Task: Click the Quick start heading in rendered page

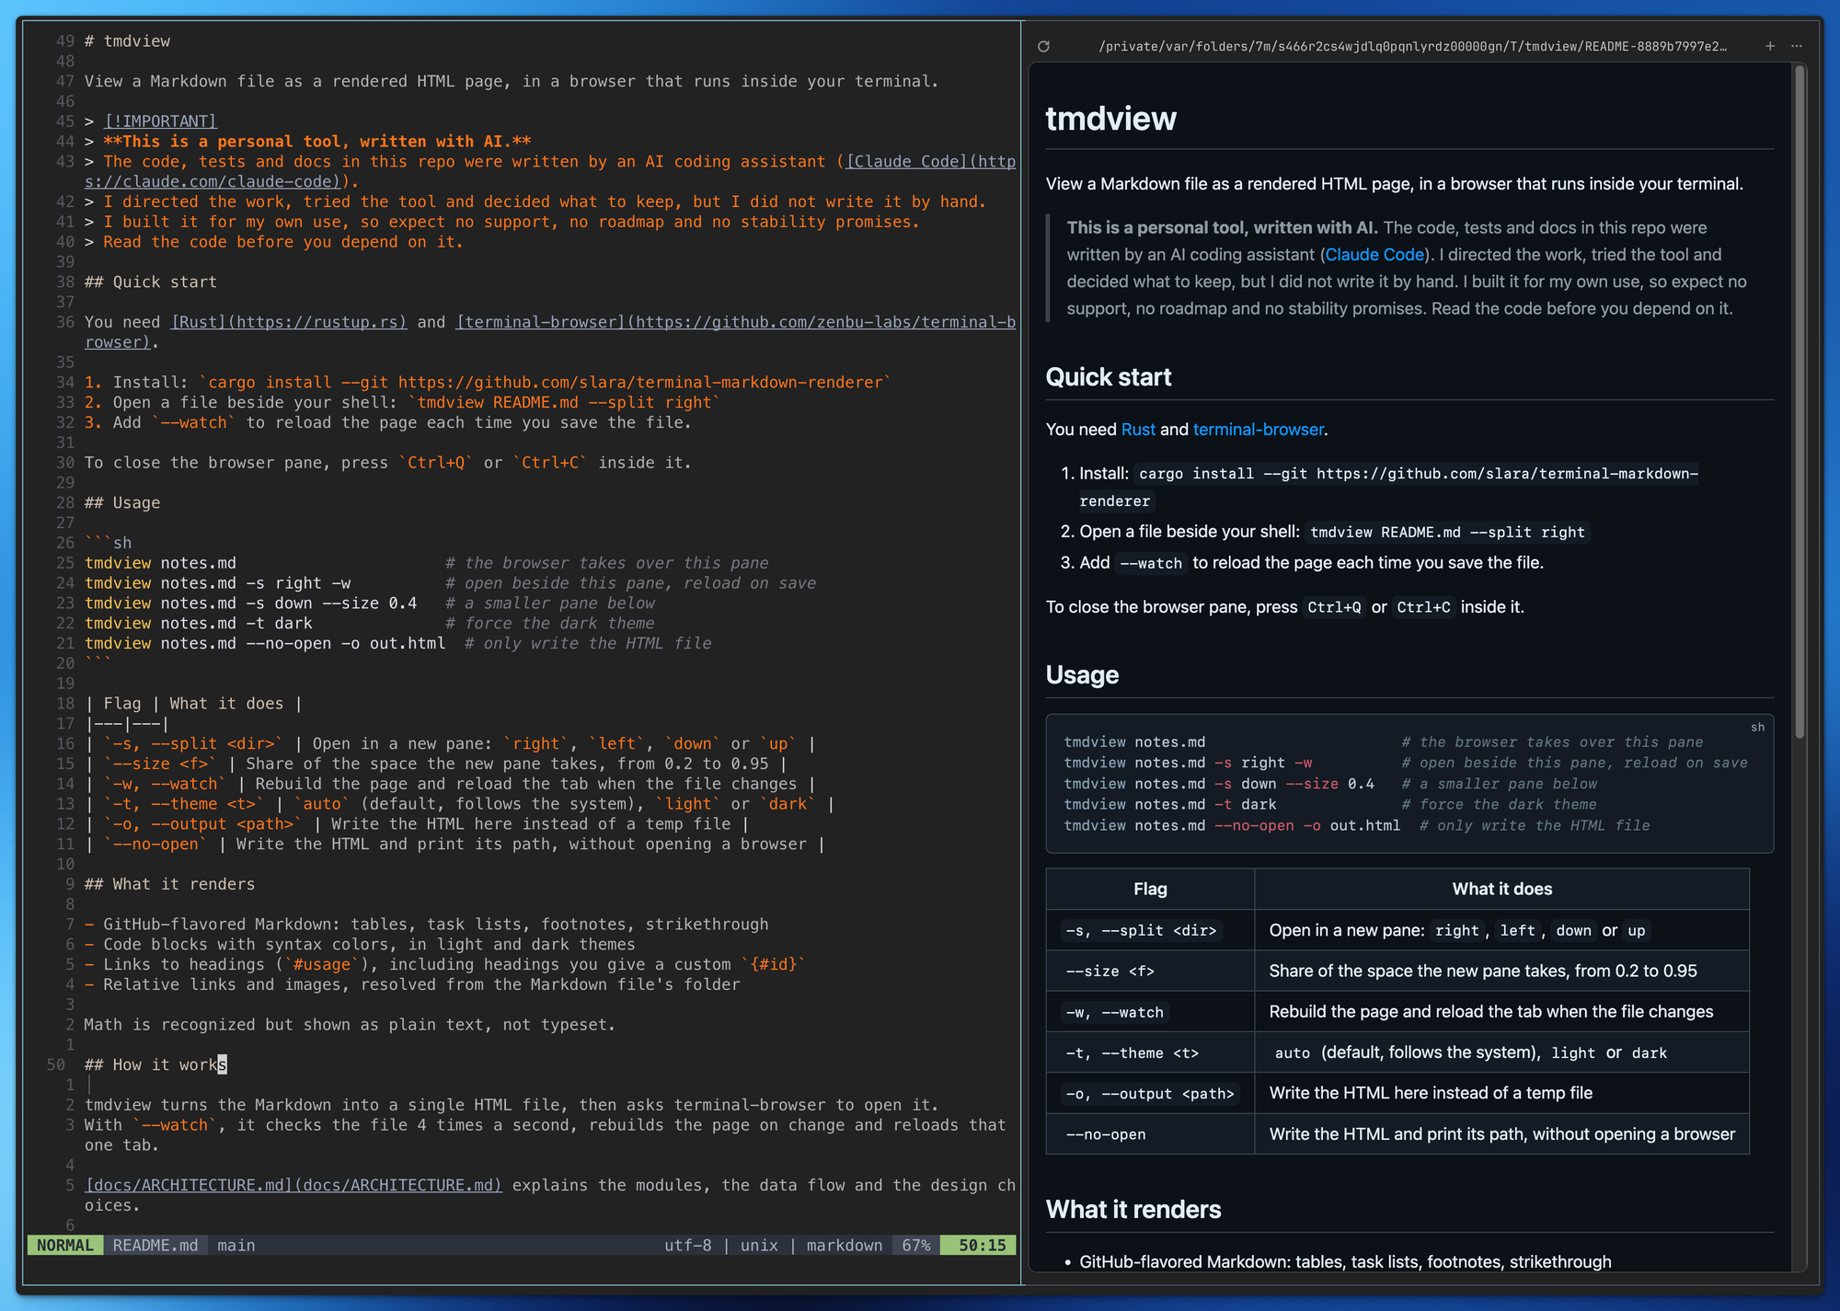Action: [x=1109, y=377]
